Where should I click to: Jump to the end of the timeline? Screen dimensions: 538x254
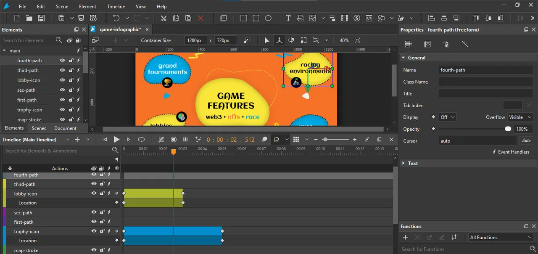click(x=129, y=140)
